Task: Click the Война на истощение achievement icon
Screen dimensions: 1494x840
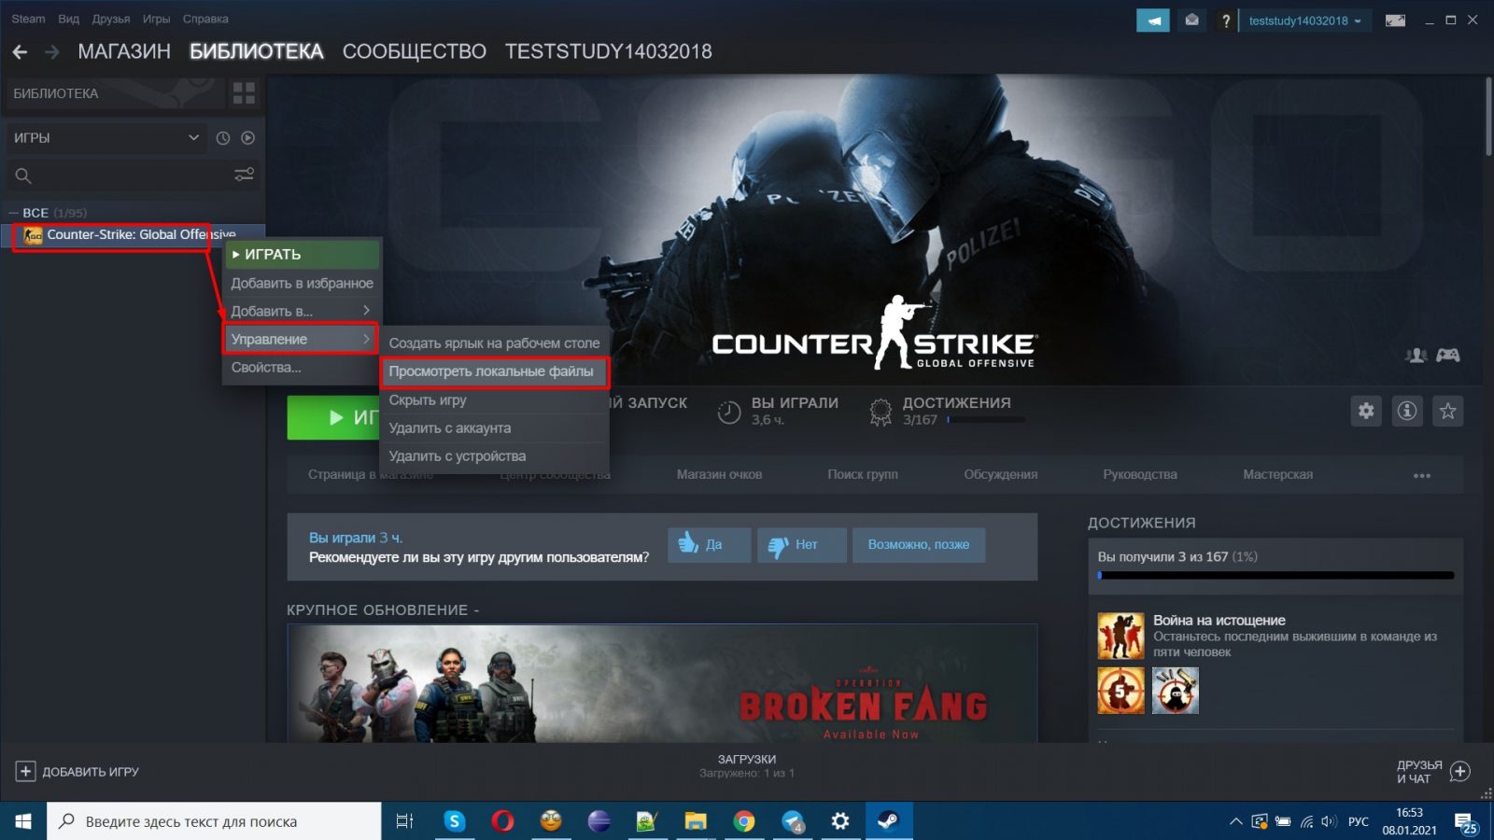Action: (1120, 636)
